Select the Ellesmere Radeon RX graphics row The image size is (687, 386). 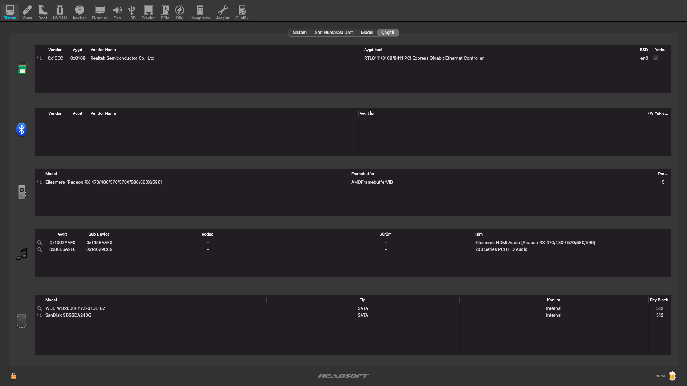tap(104, 182)
